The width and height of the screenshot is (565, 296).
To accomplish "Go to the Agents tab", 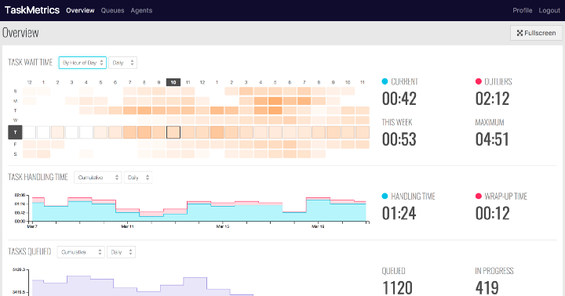I will pyautogui.click(x=141, y=10).
